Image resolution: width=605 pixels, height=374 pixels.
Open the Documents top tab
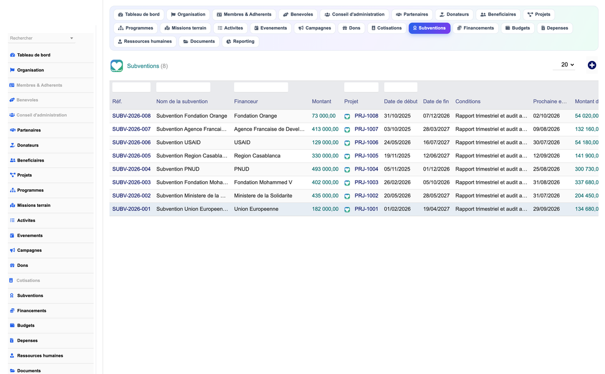(199, 41)
